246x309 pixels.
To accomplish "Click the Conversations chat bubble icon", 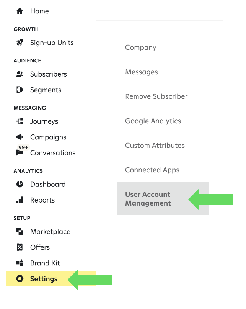I will 20,153.
